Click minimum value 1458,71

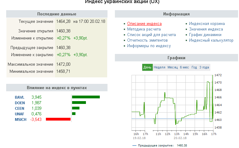pos(63,72)
